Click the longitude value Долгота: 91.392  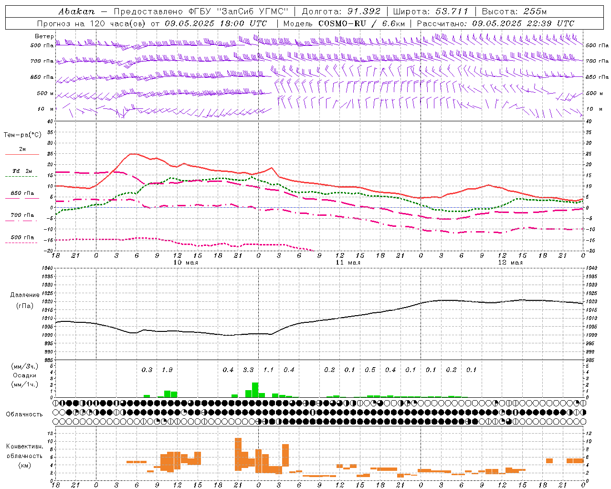tap(341, 11)
